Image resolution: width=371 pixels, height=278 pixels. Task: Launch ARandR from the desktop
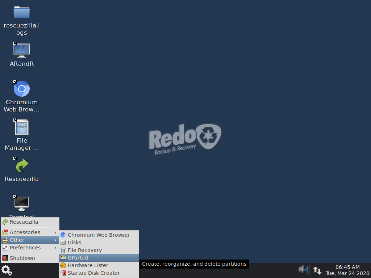22,50
